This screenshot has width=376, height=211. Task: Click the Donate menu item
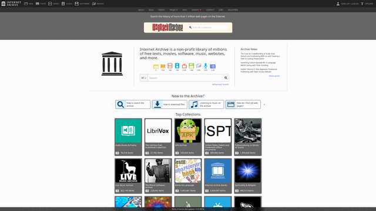[x=196, y=10]
